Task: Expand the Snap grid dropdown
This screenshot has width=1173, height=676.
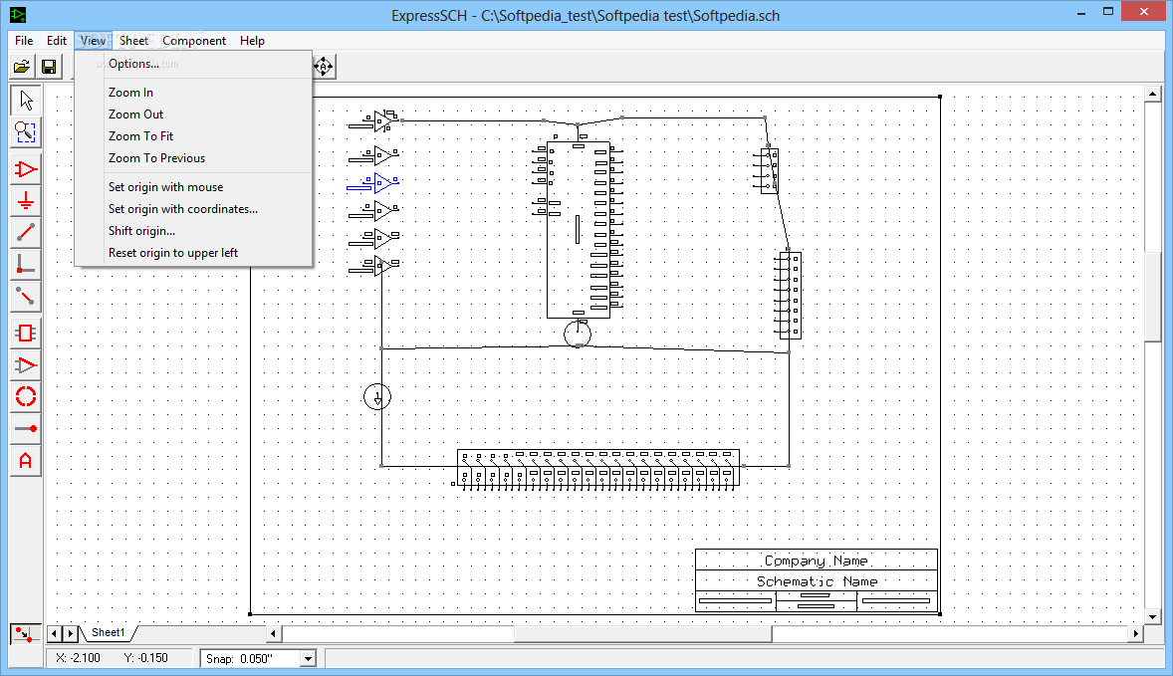Action: click(x=308, y=659)
